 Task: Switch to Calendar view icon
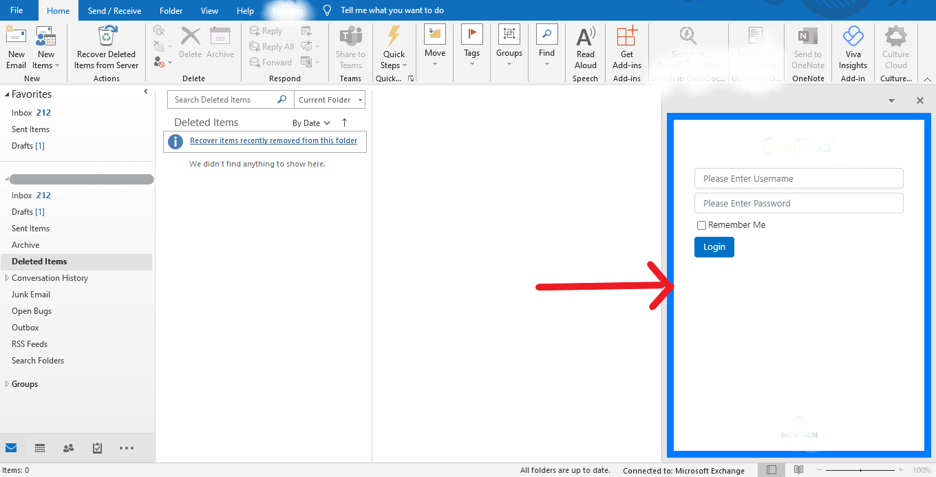pos(40,448)
